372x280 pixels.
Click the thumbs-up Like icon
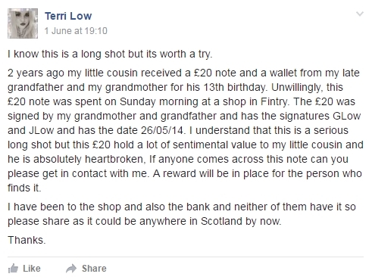pyautogui.click(x=13, y=269)
